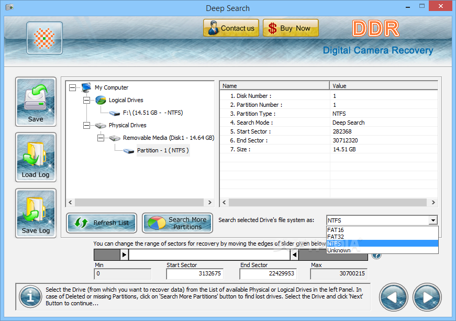Click the Start Sector input field
456x321 pixels.
pyautogui.click(x=195, y=273)
